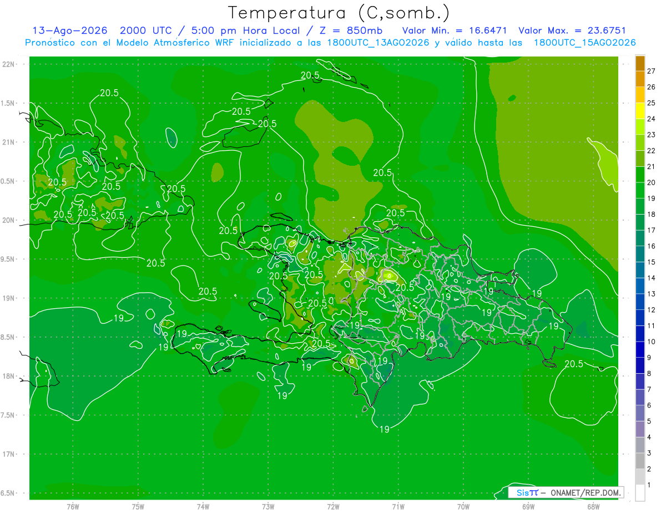This screenshot has height=514, width=666.
Task: Click the '68W' longitude axis label
Action: (593, 506)
